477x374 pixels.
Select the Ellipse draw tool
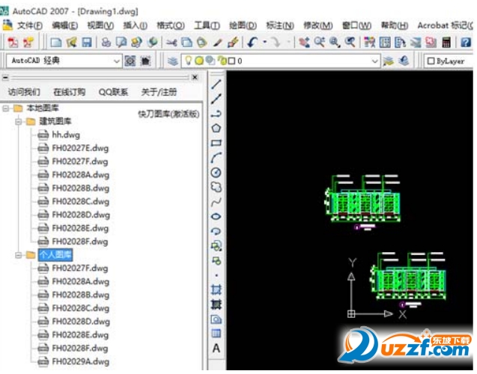[x=216, y=216]
